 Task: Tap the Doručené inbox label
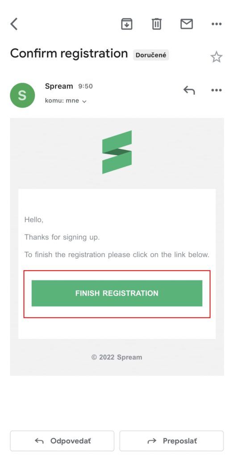(x=151, y=55)
